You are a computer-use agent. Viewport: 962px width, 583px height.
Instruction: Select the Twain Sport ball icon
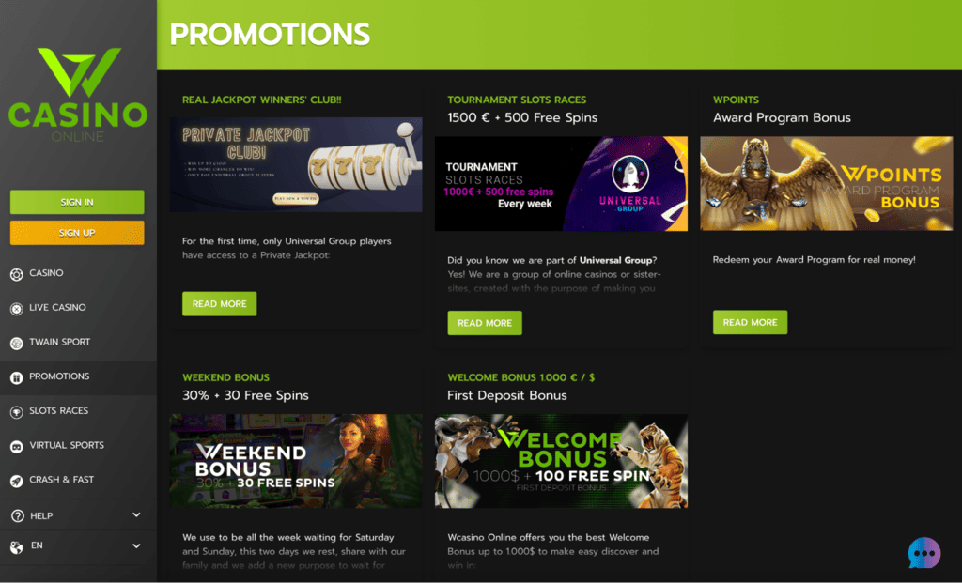pos(17,343)
